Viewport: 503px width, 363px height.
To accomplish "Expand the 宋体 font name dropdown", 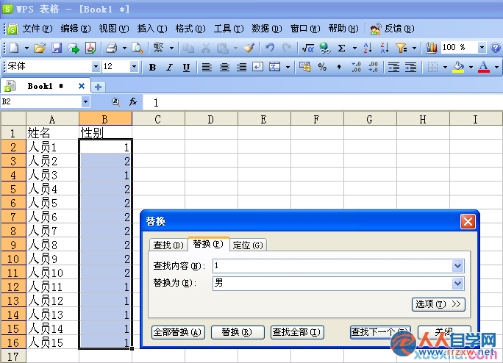I will [96, 67].
